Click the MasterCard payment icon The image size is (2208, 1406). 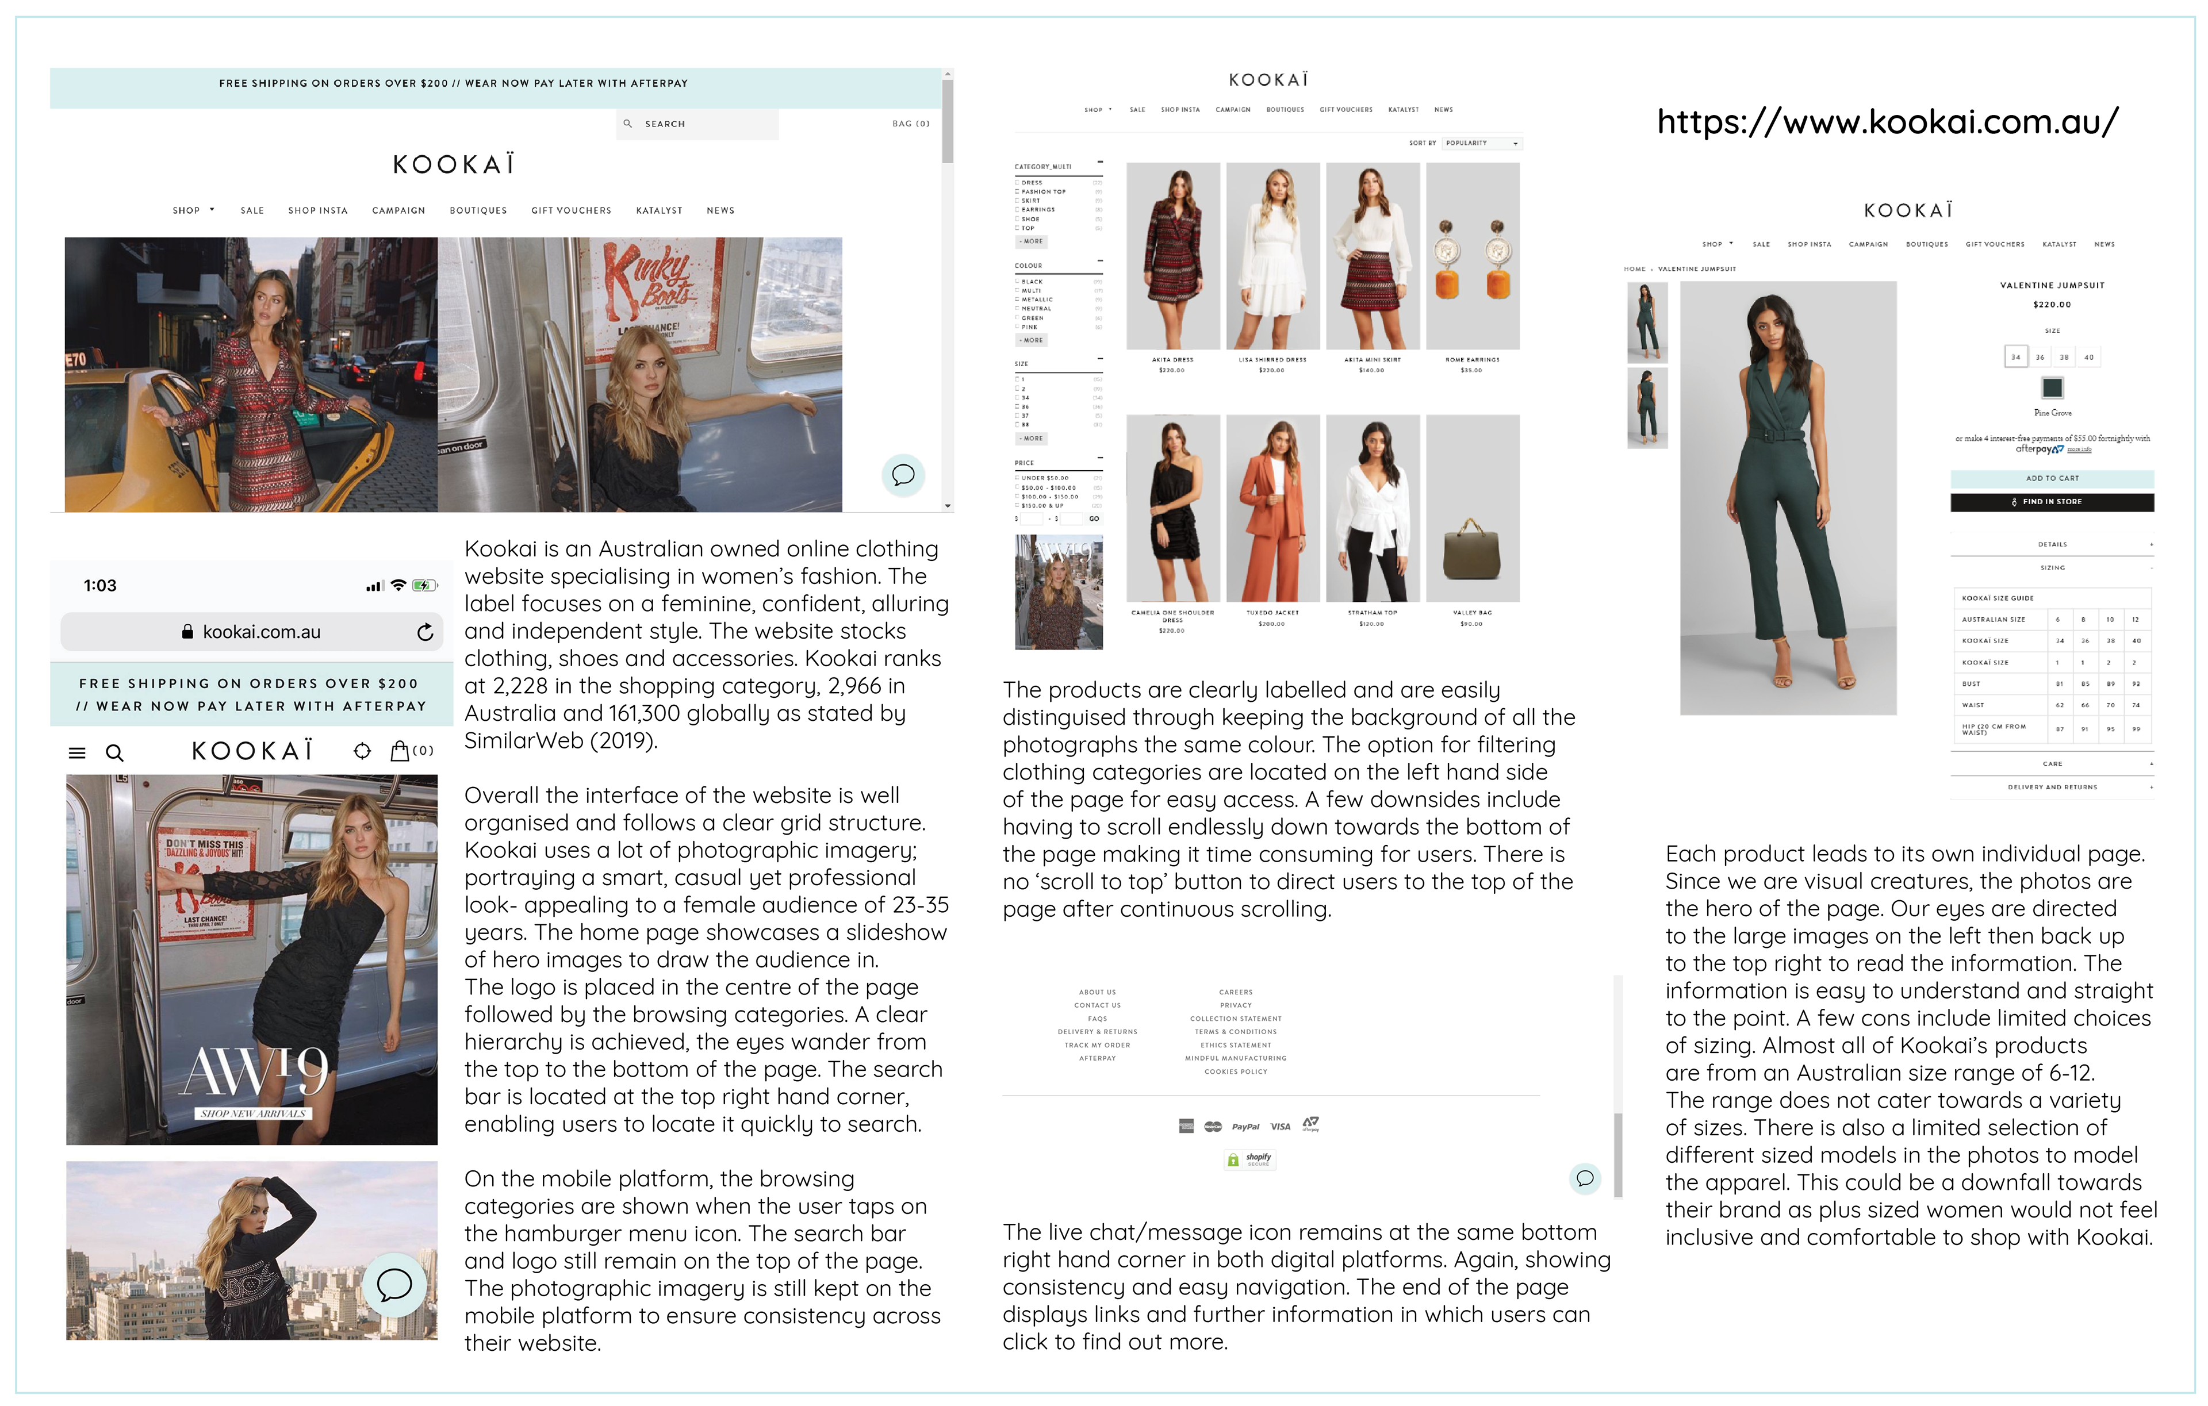1212,1127
